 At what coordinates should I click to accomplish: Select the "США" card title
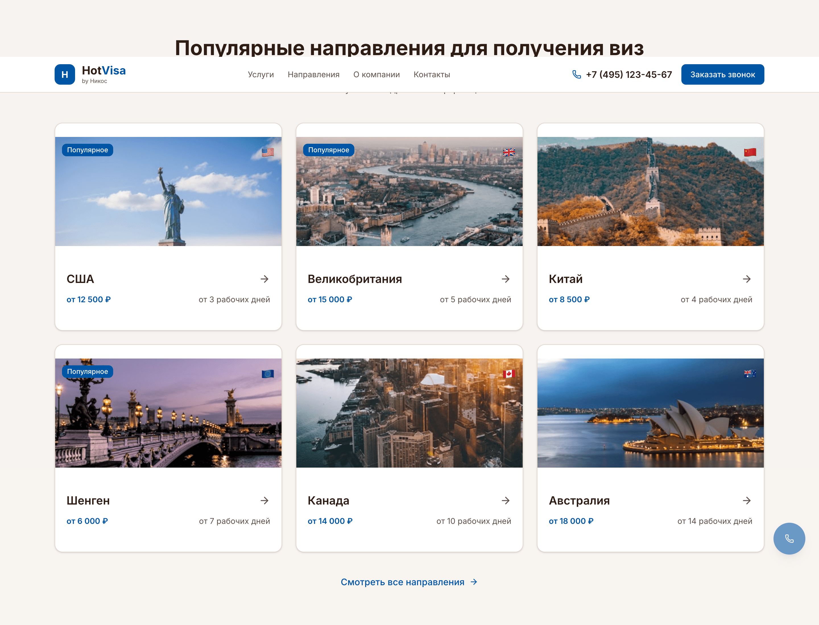point(80,279)
